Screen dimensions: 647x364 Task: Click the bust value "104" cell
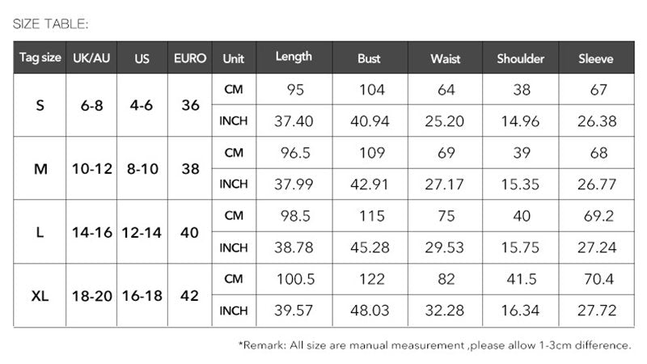pyautogui.click(x=372, y=90)
